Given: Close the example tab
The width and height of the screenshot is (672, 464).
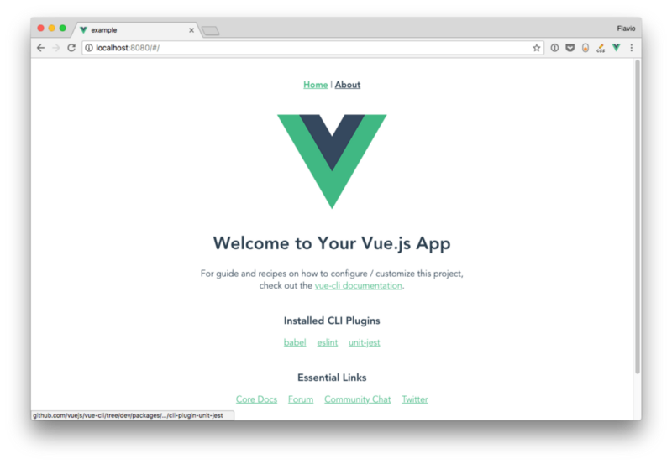Looking at the screenshot, I should (x=192, y=30).
